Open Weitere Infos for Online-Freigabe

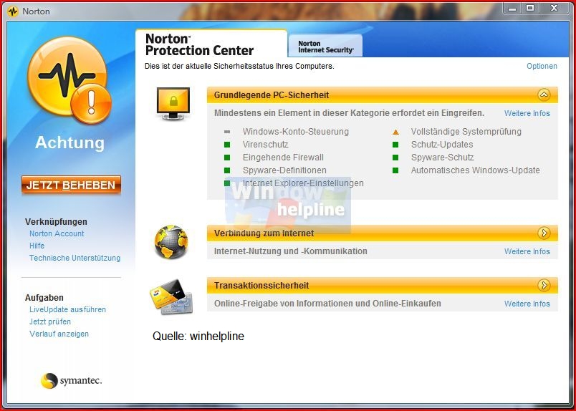point(527,304)
